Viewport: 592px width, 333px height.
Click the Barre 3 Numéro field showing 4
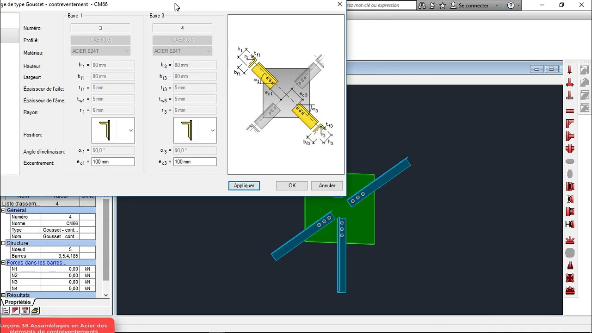tap(182, 28)
